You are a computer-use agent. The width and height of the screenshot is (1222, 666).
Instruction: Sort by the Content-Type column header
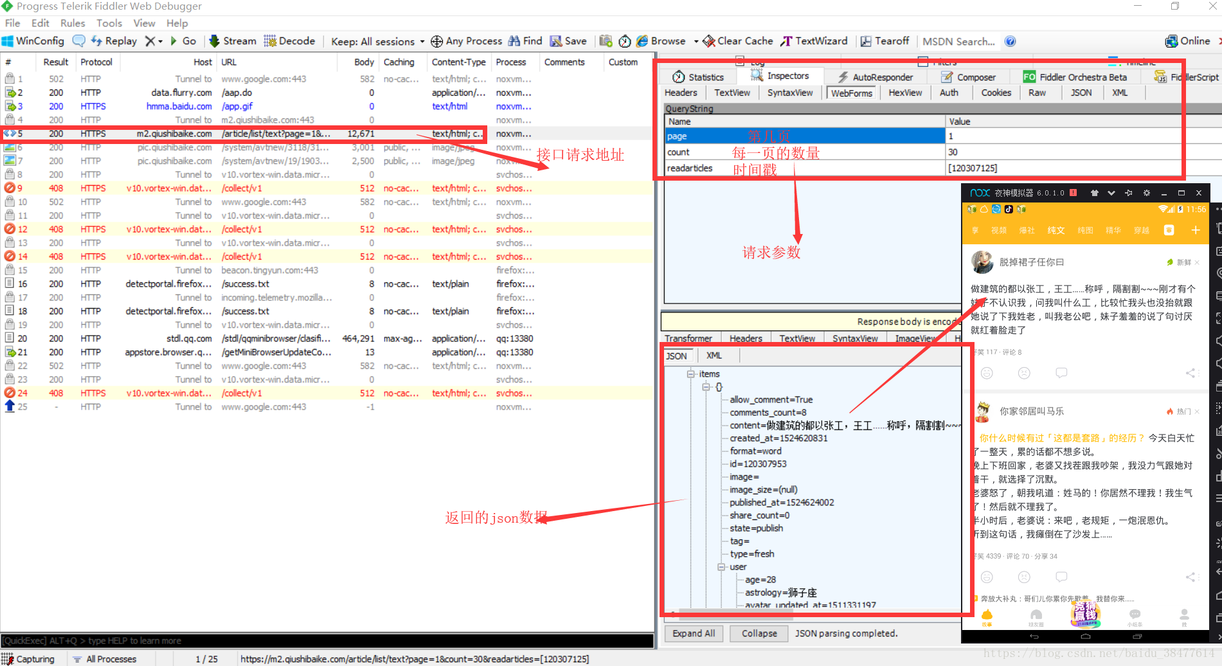click(x=458, y=62)
